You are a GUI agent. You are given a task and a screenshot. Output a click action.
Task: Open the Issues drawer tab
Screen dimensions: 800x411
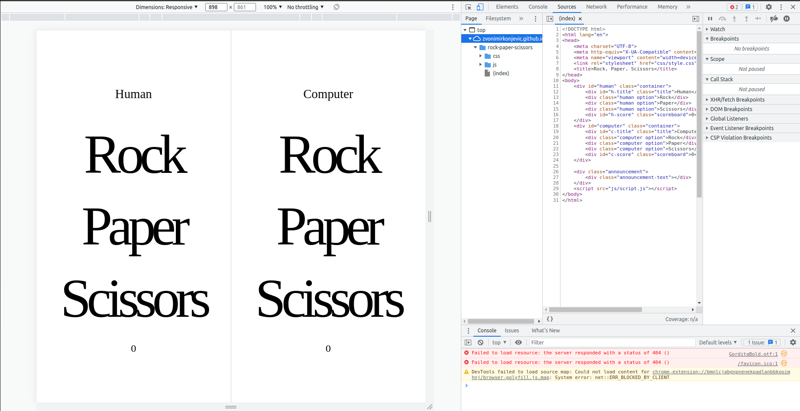coord(512,331)
